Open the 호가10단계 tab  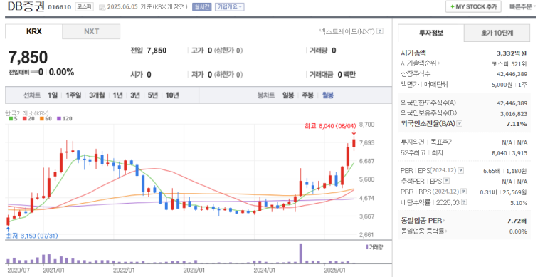(x=497, y=33)
